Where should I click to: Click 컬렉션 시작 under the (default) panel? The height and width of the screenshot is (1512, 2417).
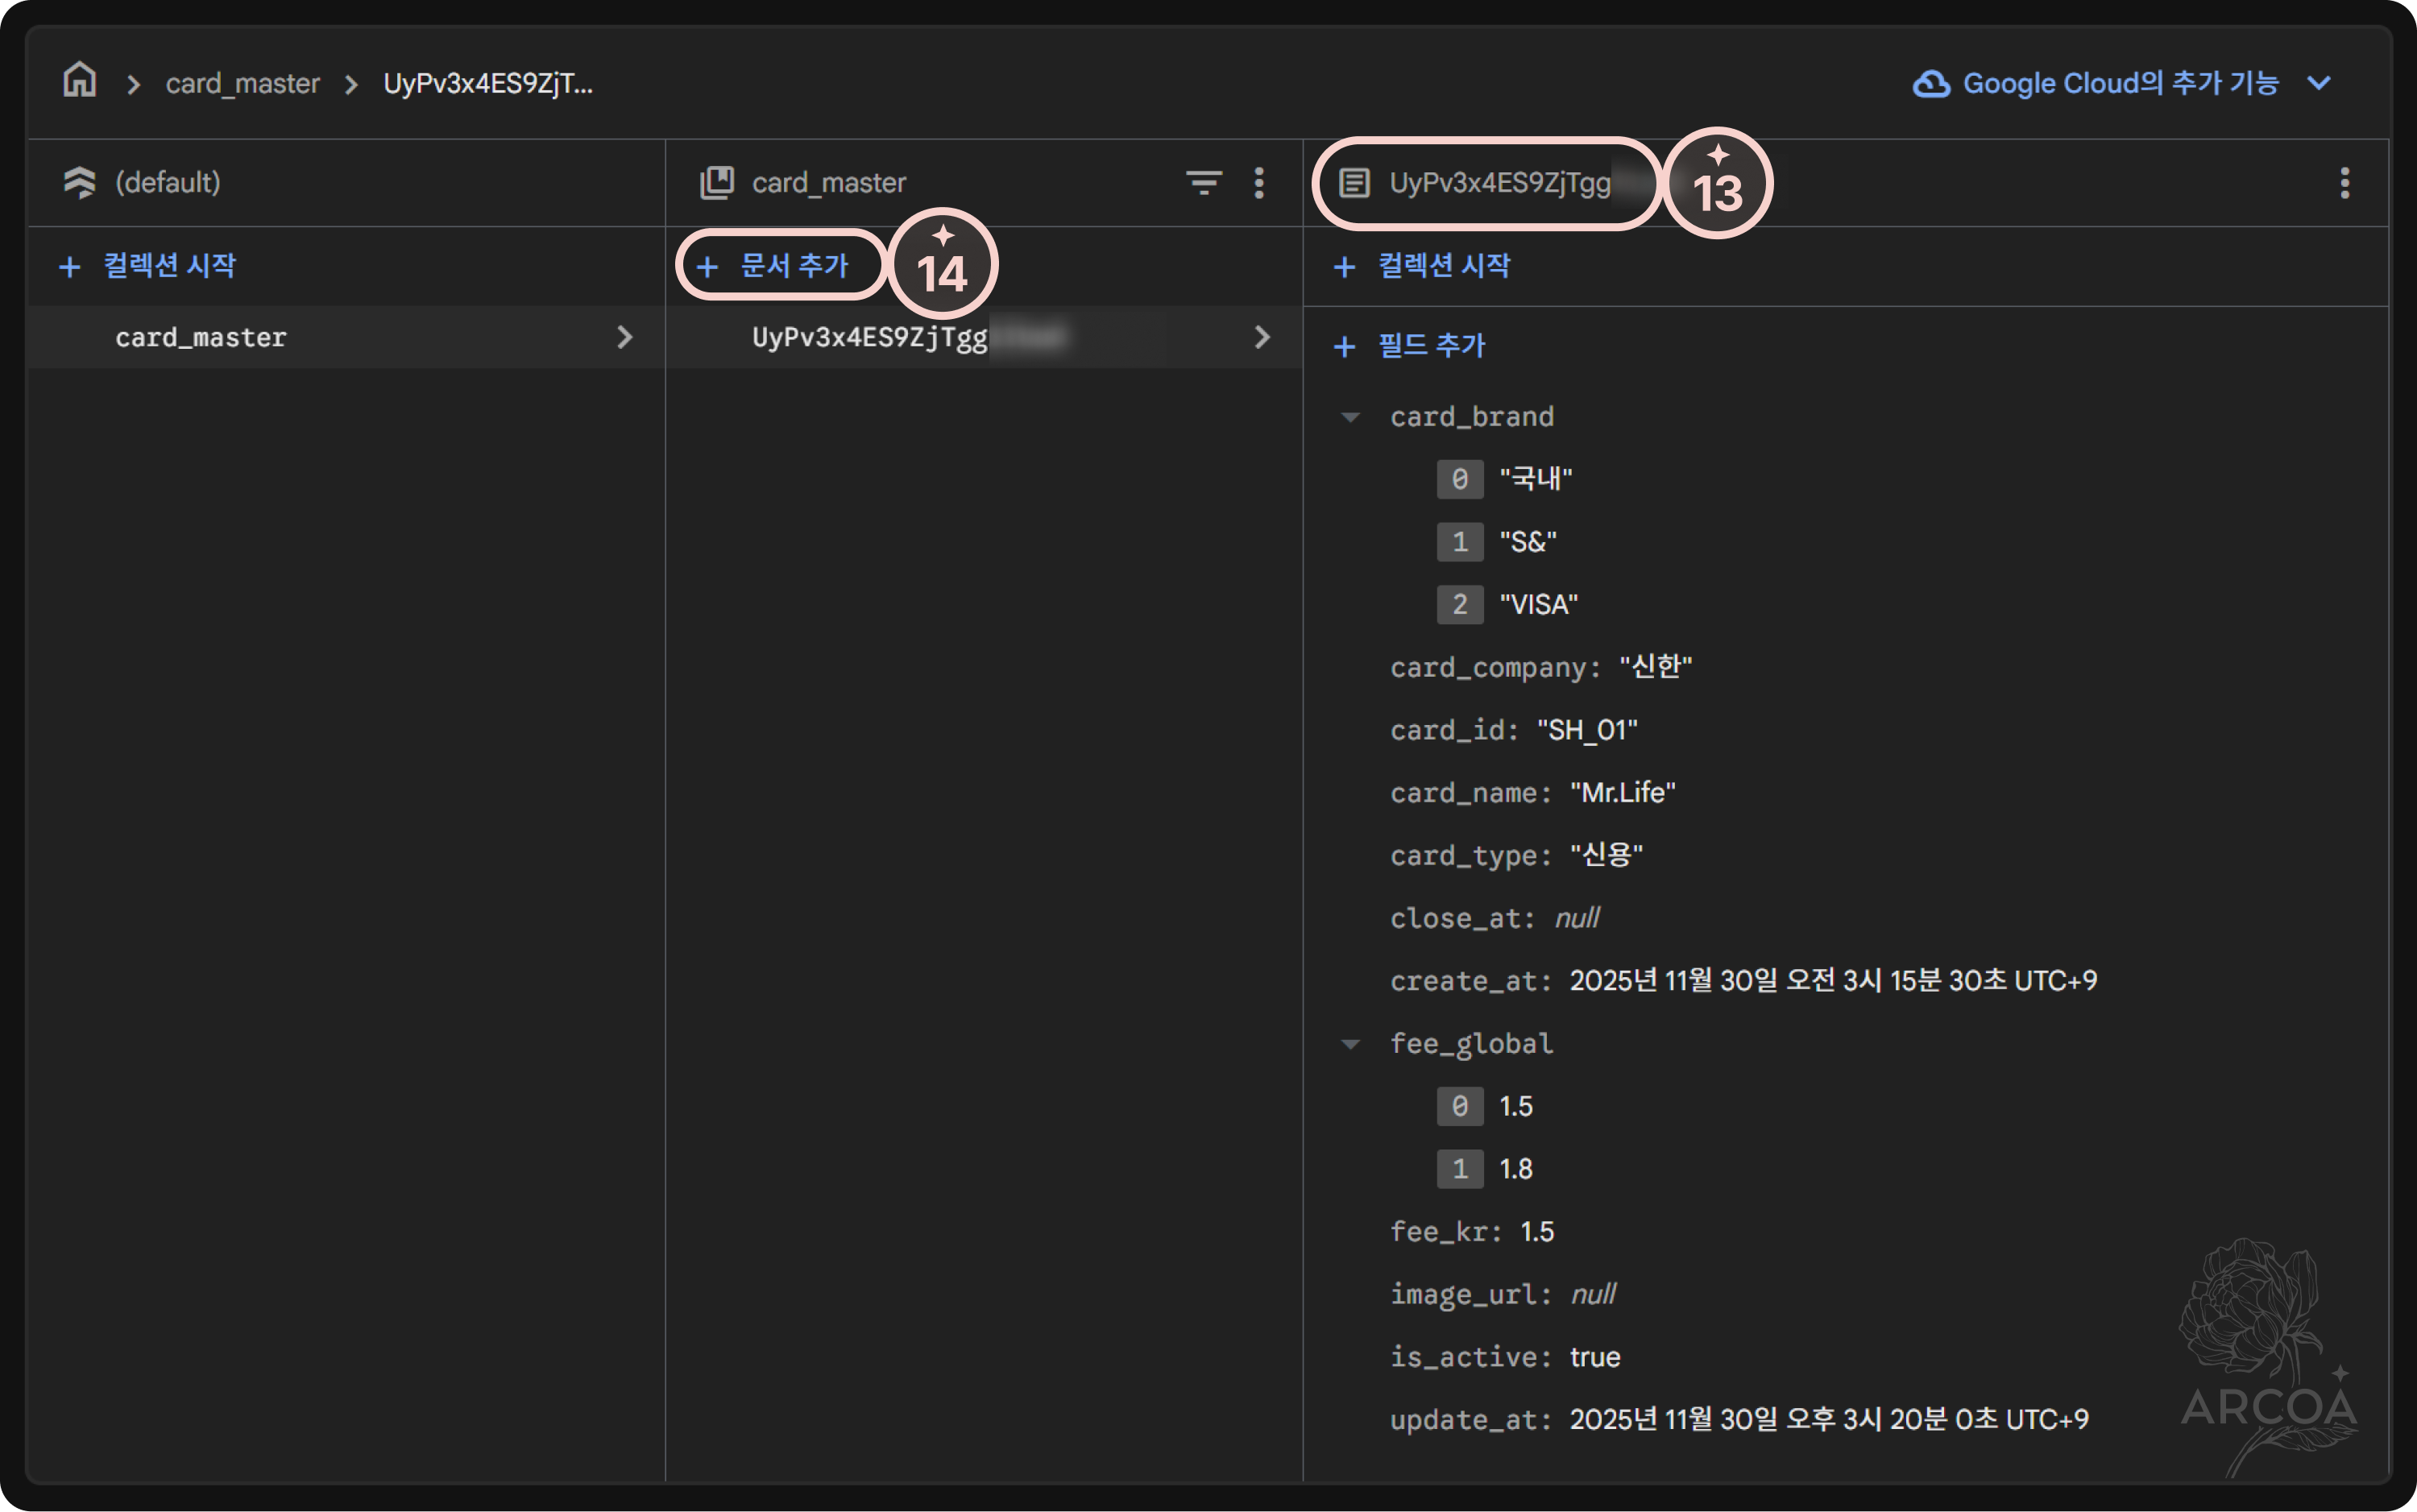[x=148, y=266]
